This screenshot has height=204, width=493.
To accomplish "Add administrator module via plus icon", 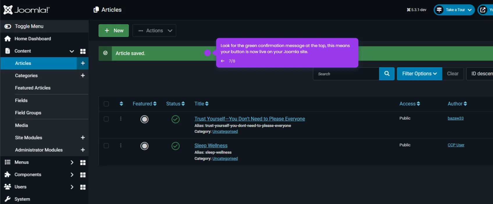I will 83,150.
